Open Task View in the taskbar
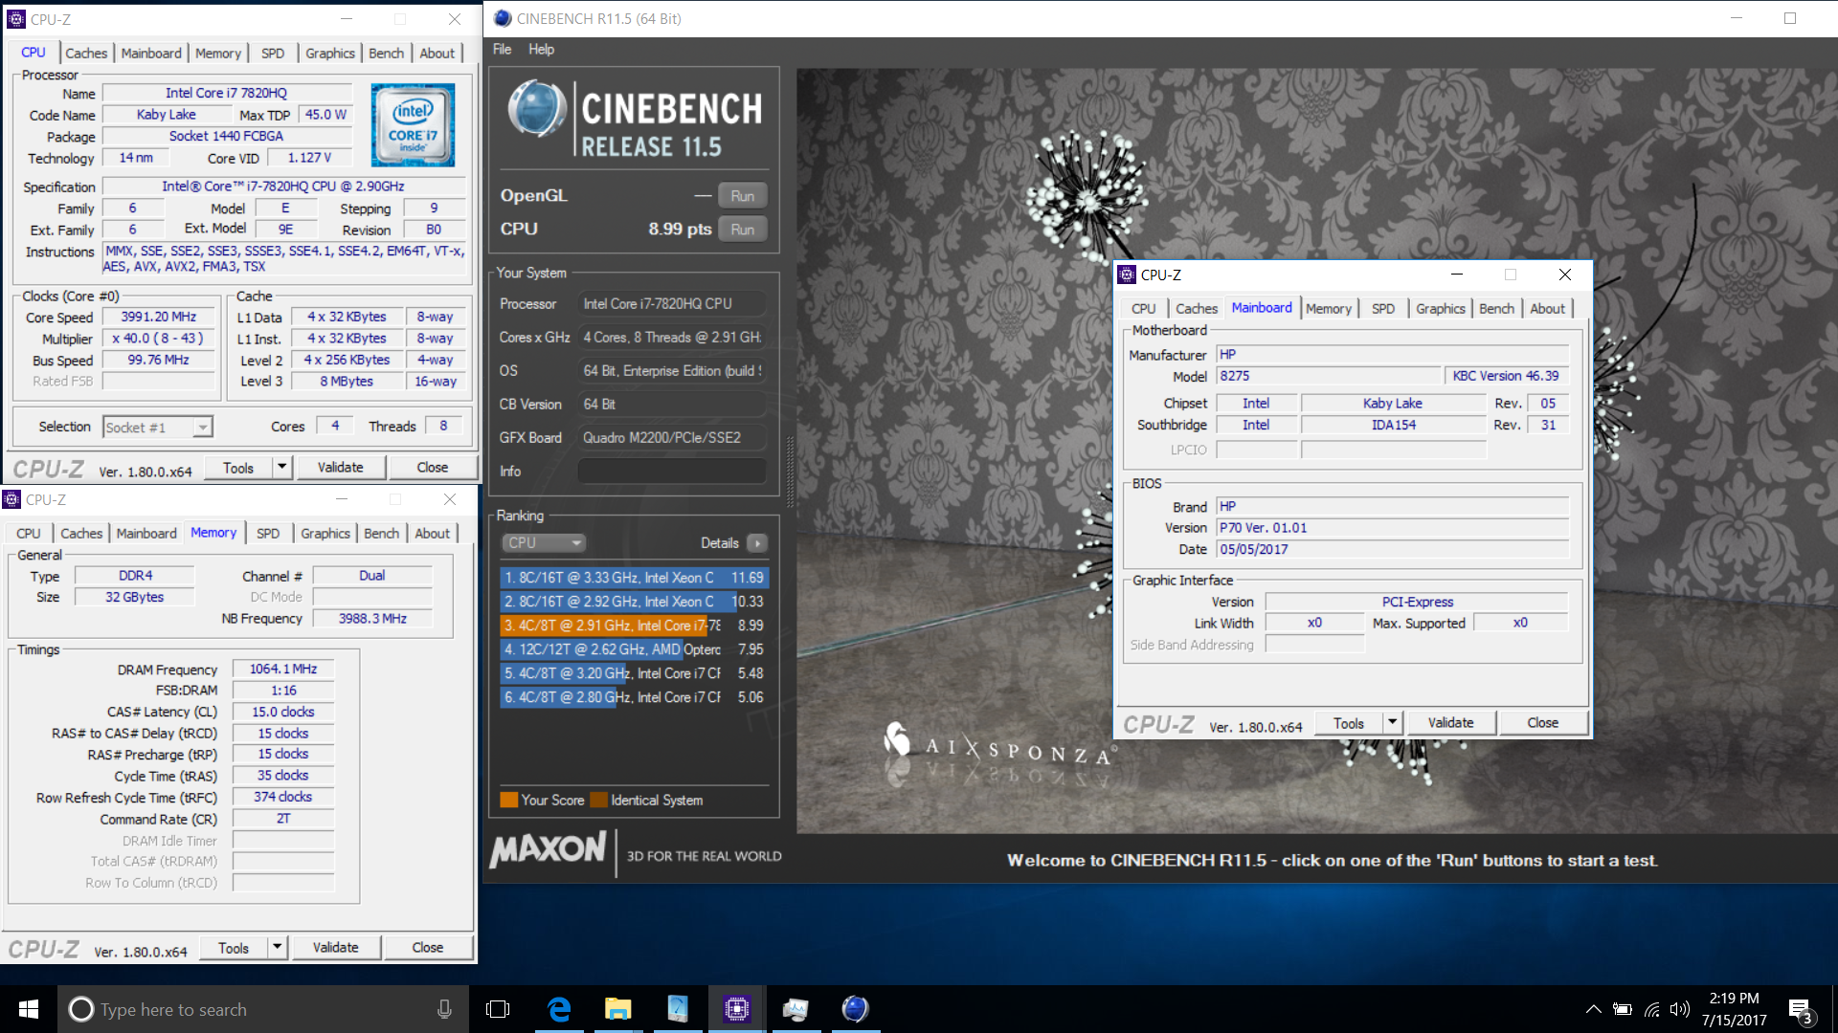The height and width of the screenshot is (1033, 1838). [498, 1009]
